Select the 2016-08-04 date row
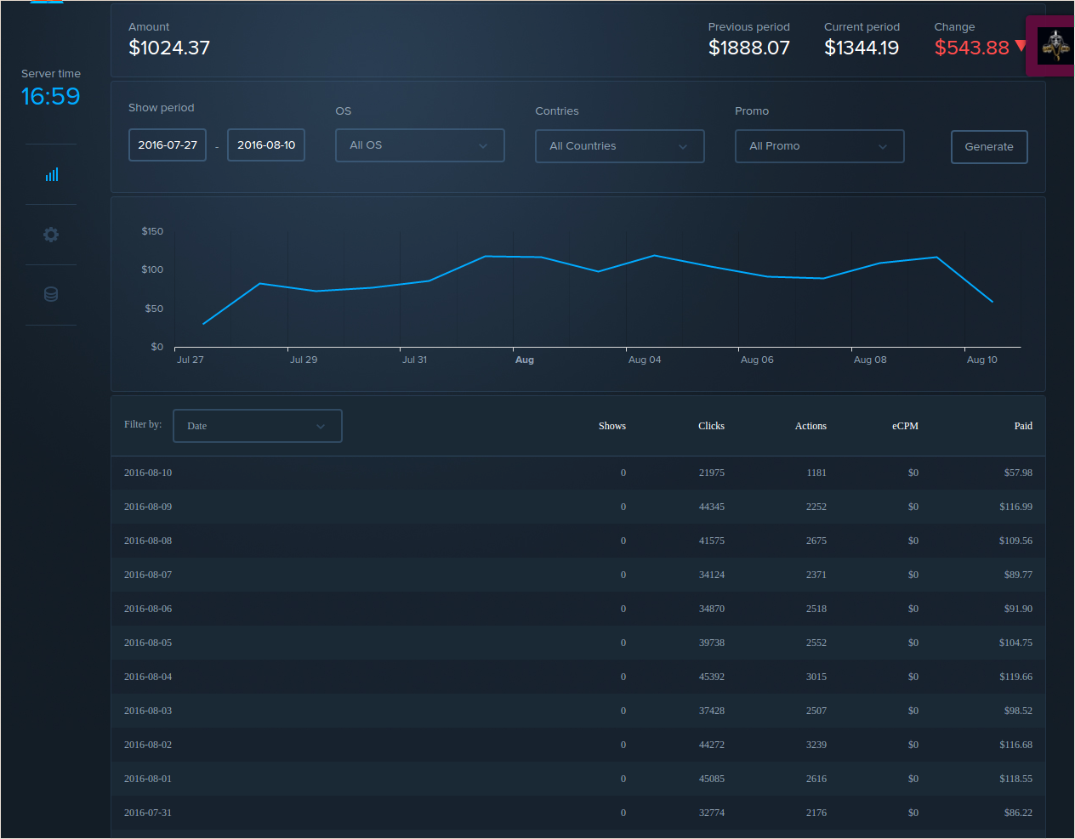1075x839 pixels. pyautogui.click(x=578, y=677)
